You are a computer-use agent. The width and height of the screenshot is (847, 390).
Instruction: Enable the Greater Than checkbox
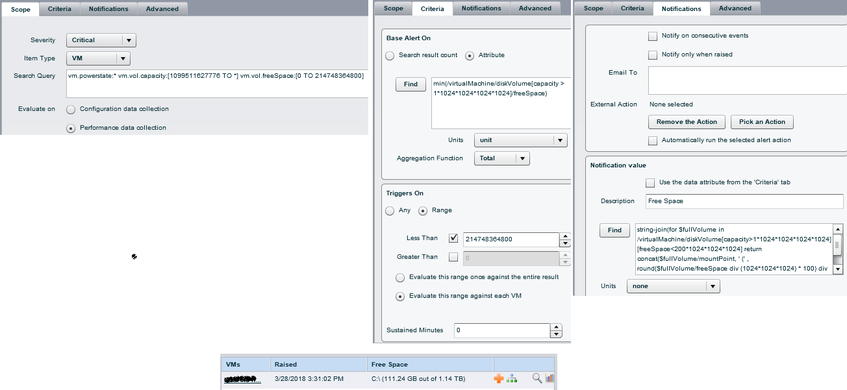coord(453,257)
